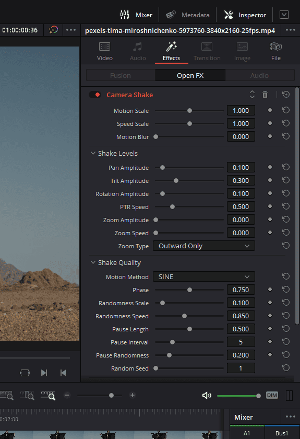Add a keyframe for Tilt Amplitude
The width and height of the screenshot is (300, 439).
[x=270, y=180]
